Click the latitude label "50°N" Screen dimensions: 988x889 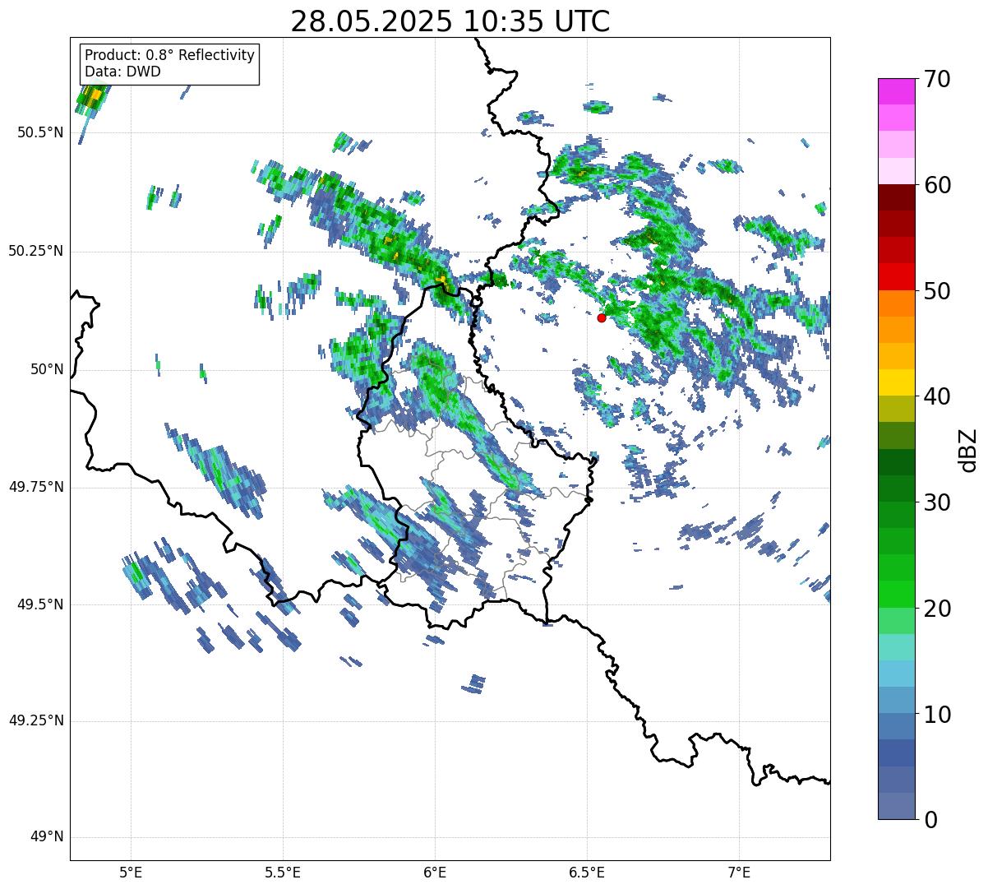(48, 369)
